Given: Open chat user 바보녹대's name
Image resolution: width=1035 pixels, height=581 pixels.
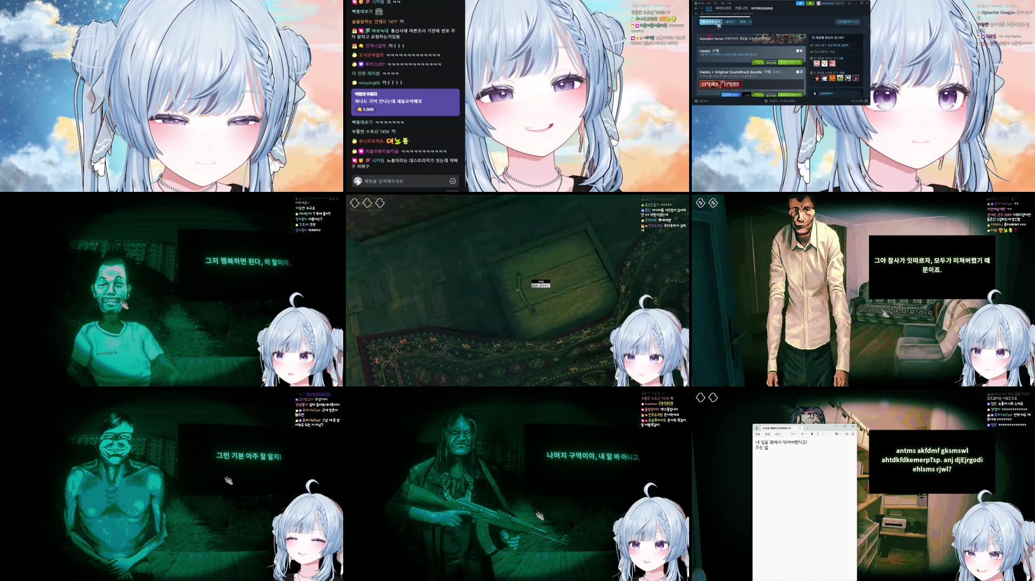Looking at the screenshot, I should 380,31.
